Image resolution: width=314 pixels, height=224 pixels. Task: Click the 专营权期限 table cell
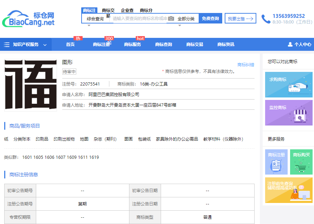pos(20,217)
